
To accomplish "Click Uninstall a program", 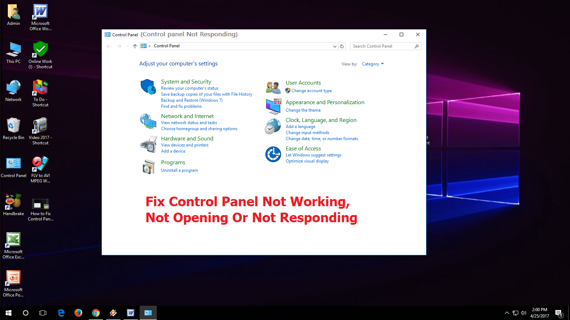I will pyautogui.click(x=180, y=170).
